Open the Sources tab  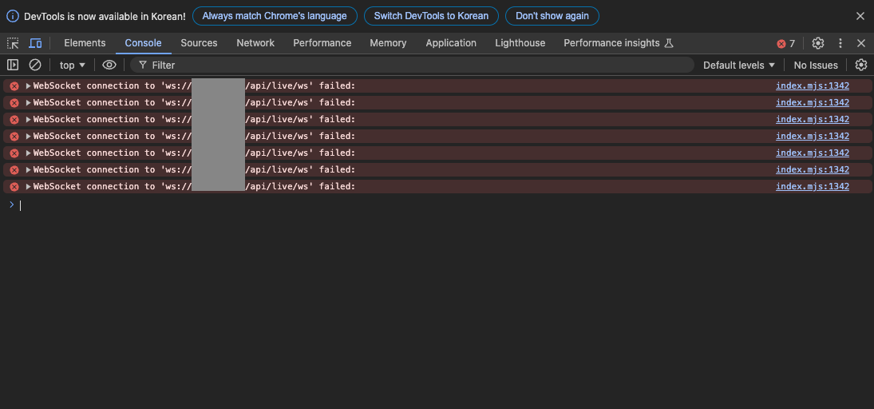click(x=199, y=43)
